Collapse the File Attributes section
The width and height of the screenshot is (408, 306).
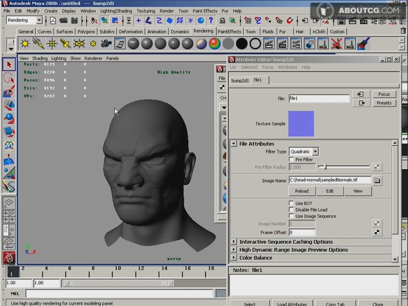(234, 144)
